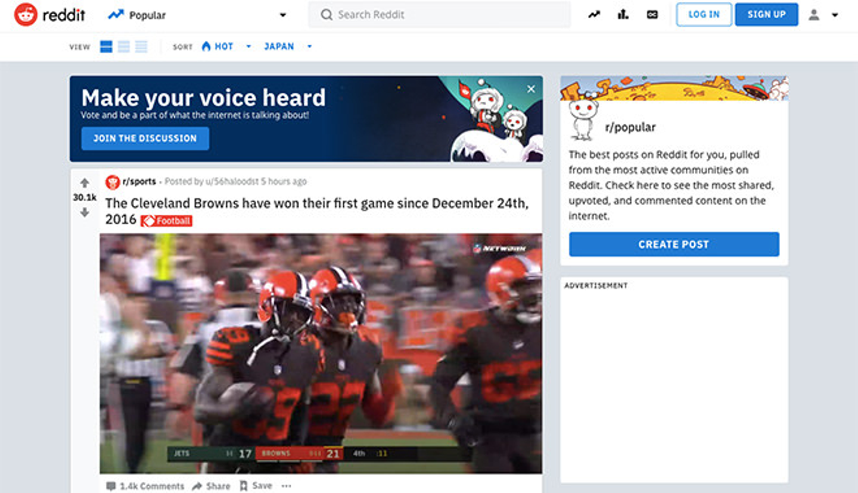Click the reddit wordmark text
Screen dimensions: 858x493
[x=64, y=15]
